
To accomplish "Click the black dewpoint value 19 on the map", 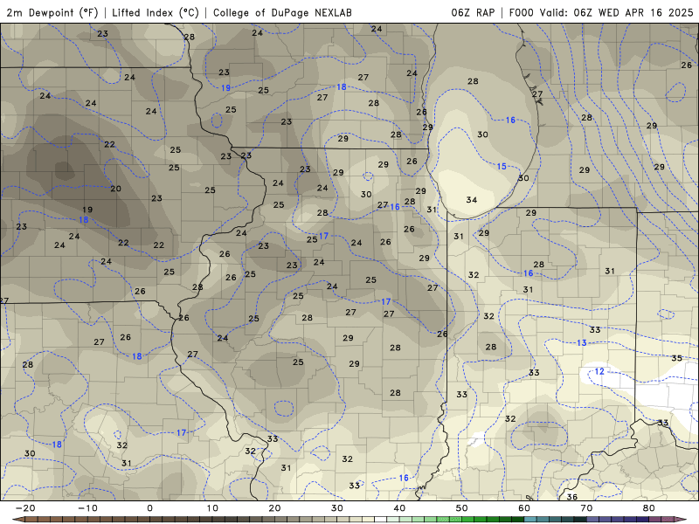I will pyautogui.click(x=87, y=209).
